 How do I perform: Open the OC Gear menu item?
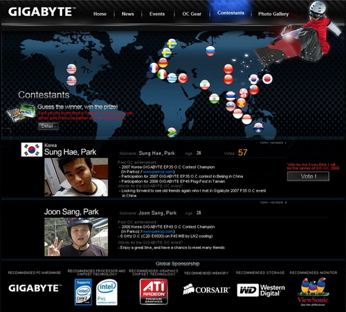pyautogui.click(x=192, y=14)
